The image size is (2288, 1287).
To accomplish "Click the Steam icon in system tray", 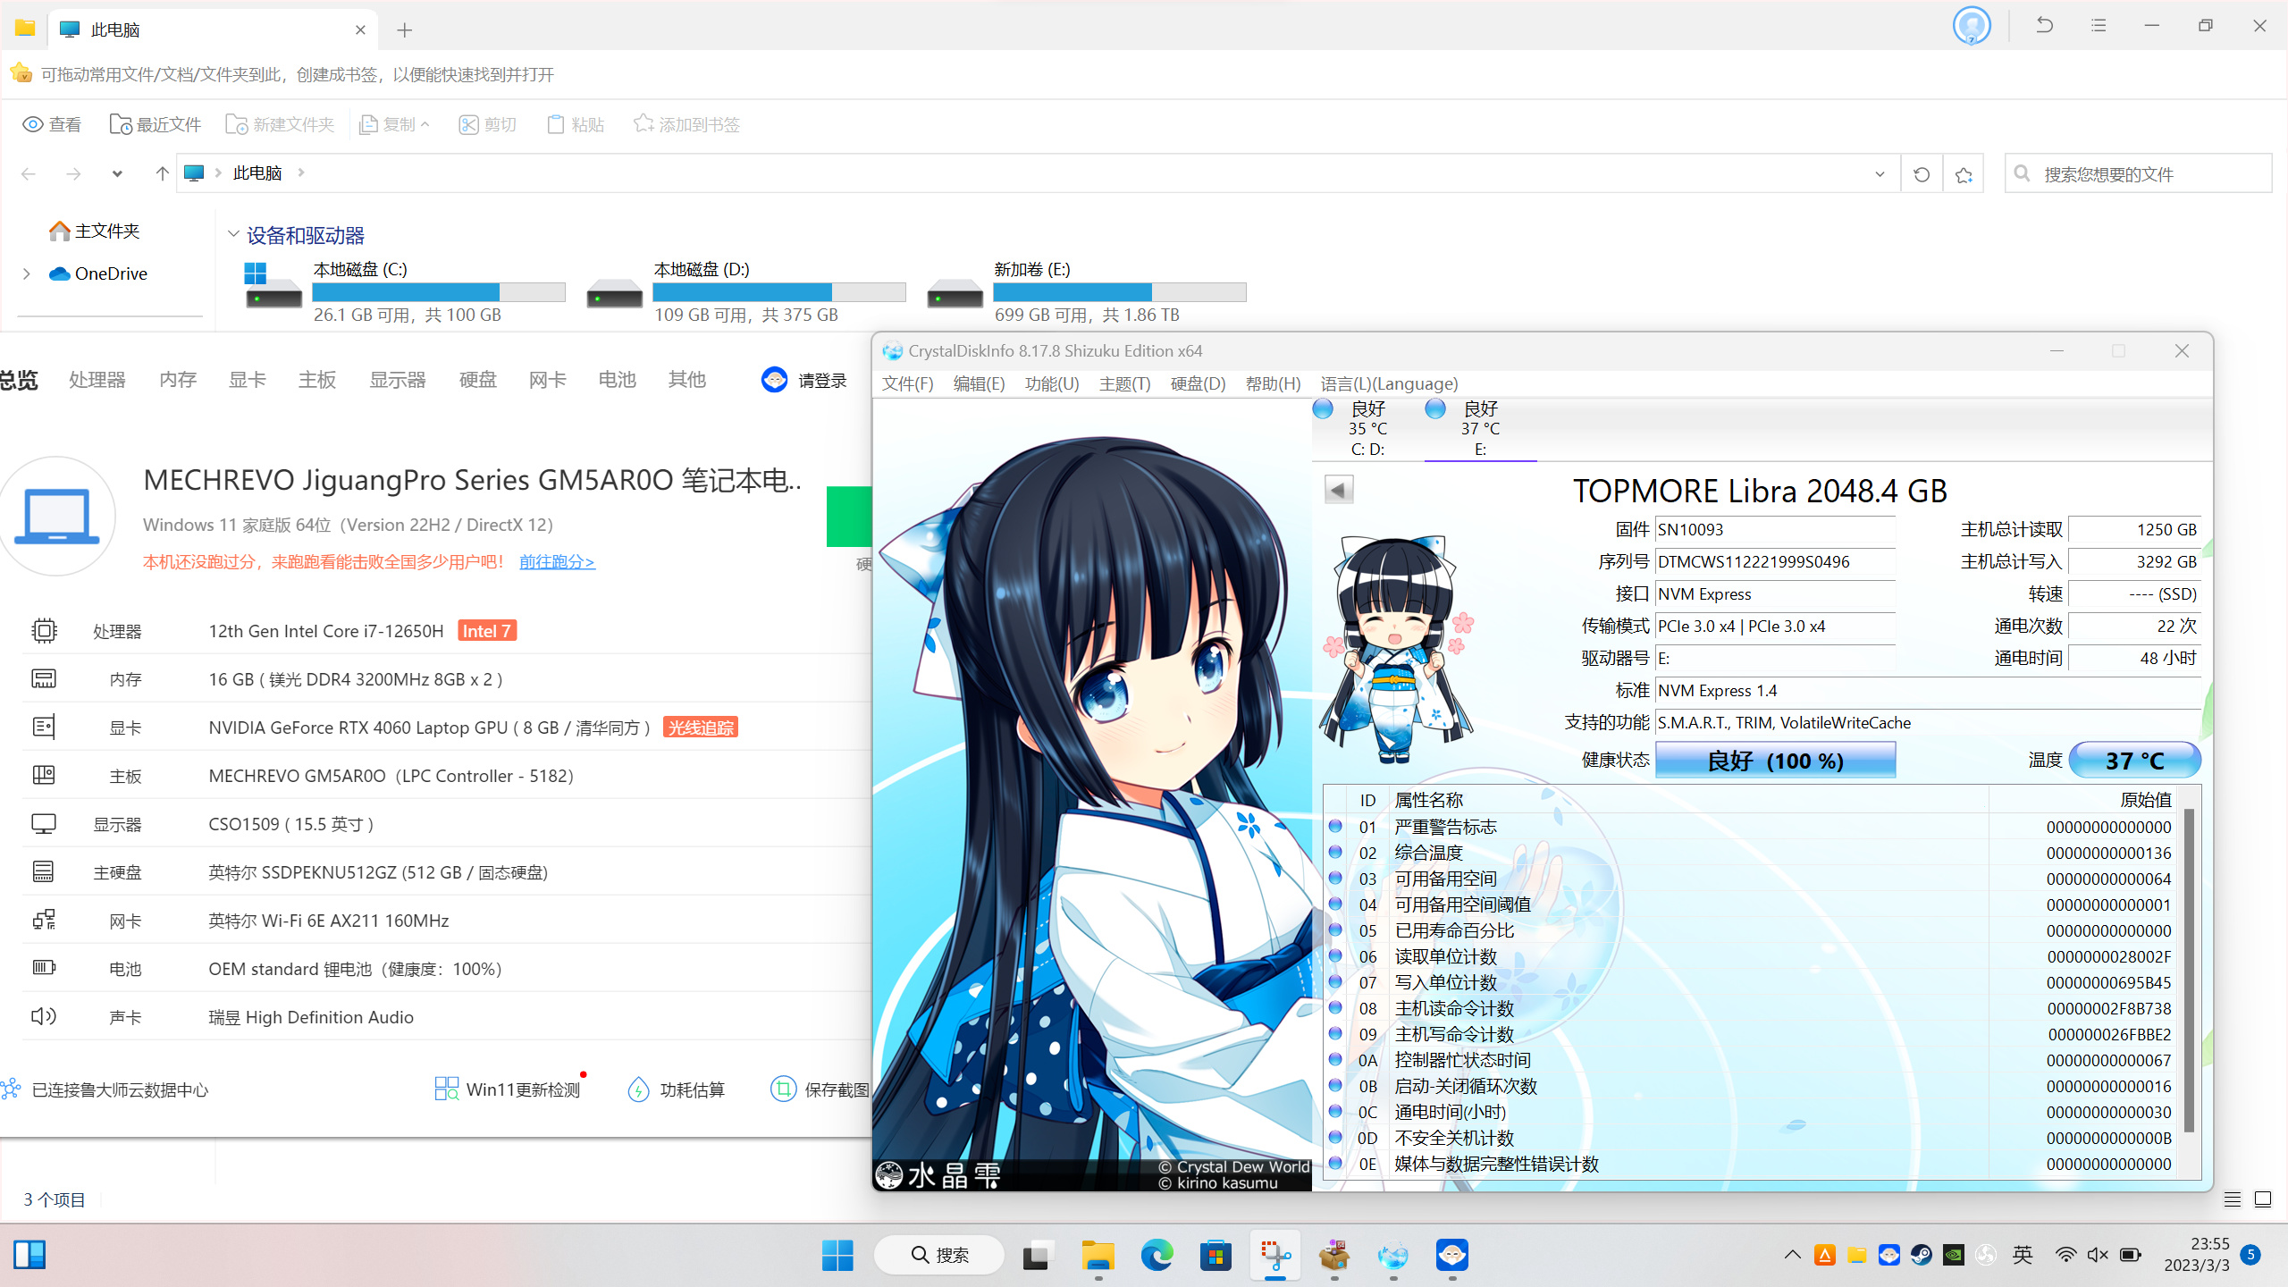I will click(x=1921, y=1255).
